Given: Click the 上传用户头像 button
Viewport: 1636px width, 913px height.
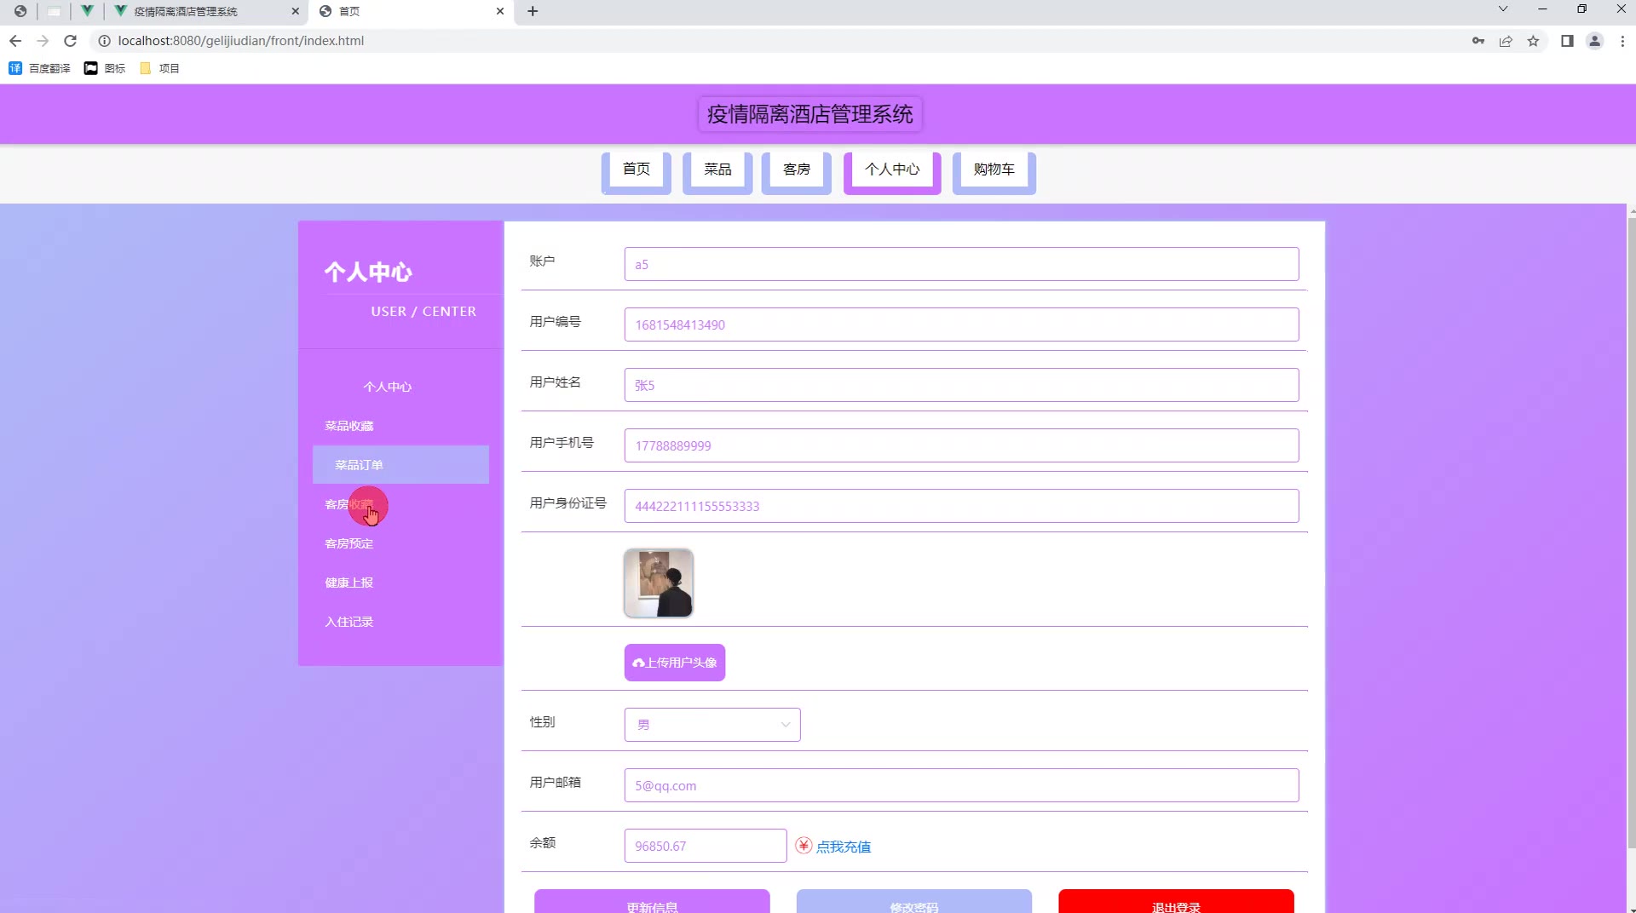Looking at the screenshot, I should 675,663.
